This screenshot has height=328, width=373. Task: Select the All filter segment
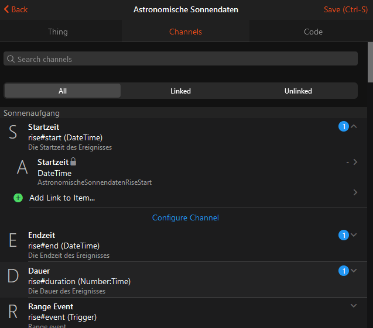(x=63, y=91)
